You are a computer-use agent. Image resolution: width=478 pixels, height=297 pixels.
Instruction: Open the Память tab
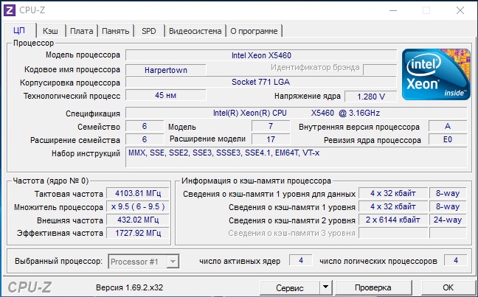116,31
